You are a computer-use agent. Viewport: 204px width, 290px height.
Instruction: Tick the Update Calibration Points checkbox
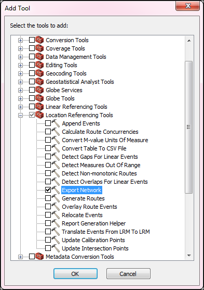[x=48, y=239]
